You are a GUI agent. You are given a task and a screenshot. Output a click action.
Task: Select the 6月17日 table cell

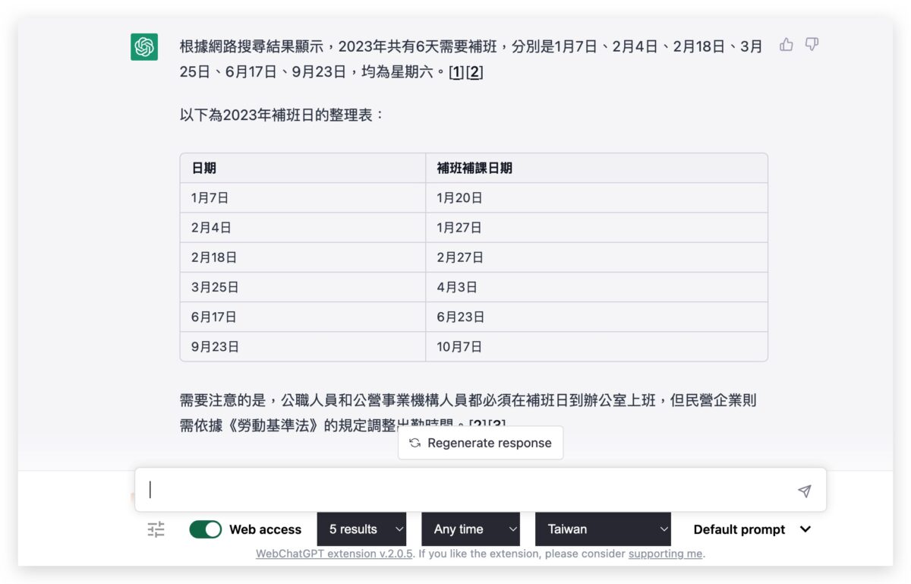point(303,317)
